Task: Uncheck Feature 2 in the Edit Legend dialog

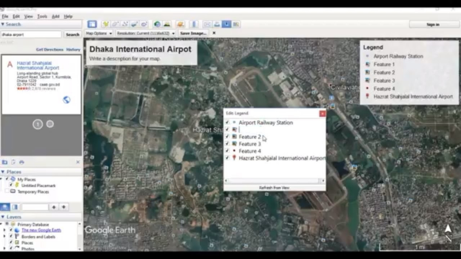Action: pyautogui.click(x=227, y=136)
